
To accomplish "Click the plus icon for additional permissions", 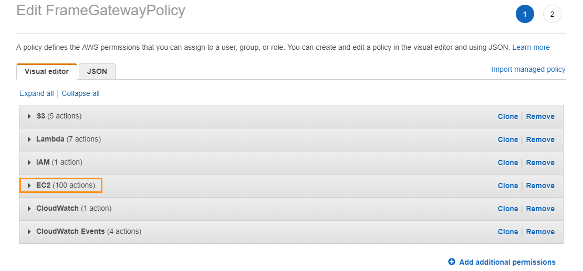I will (452, 262).
